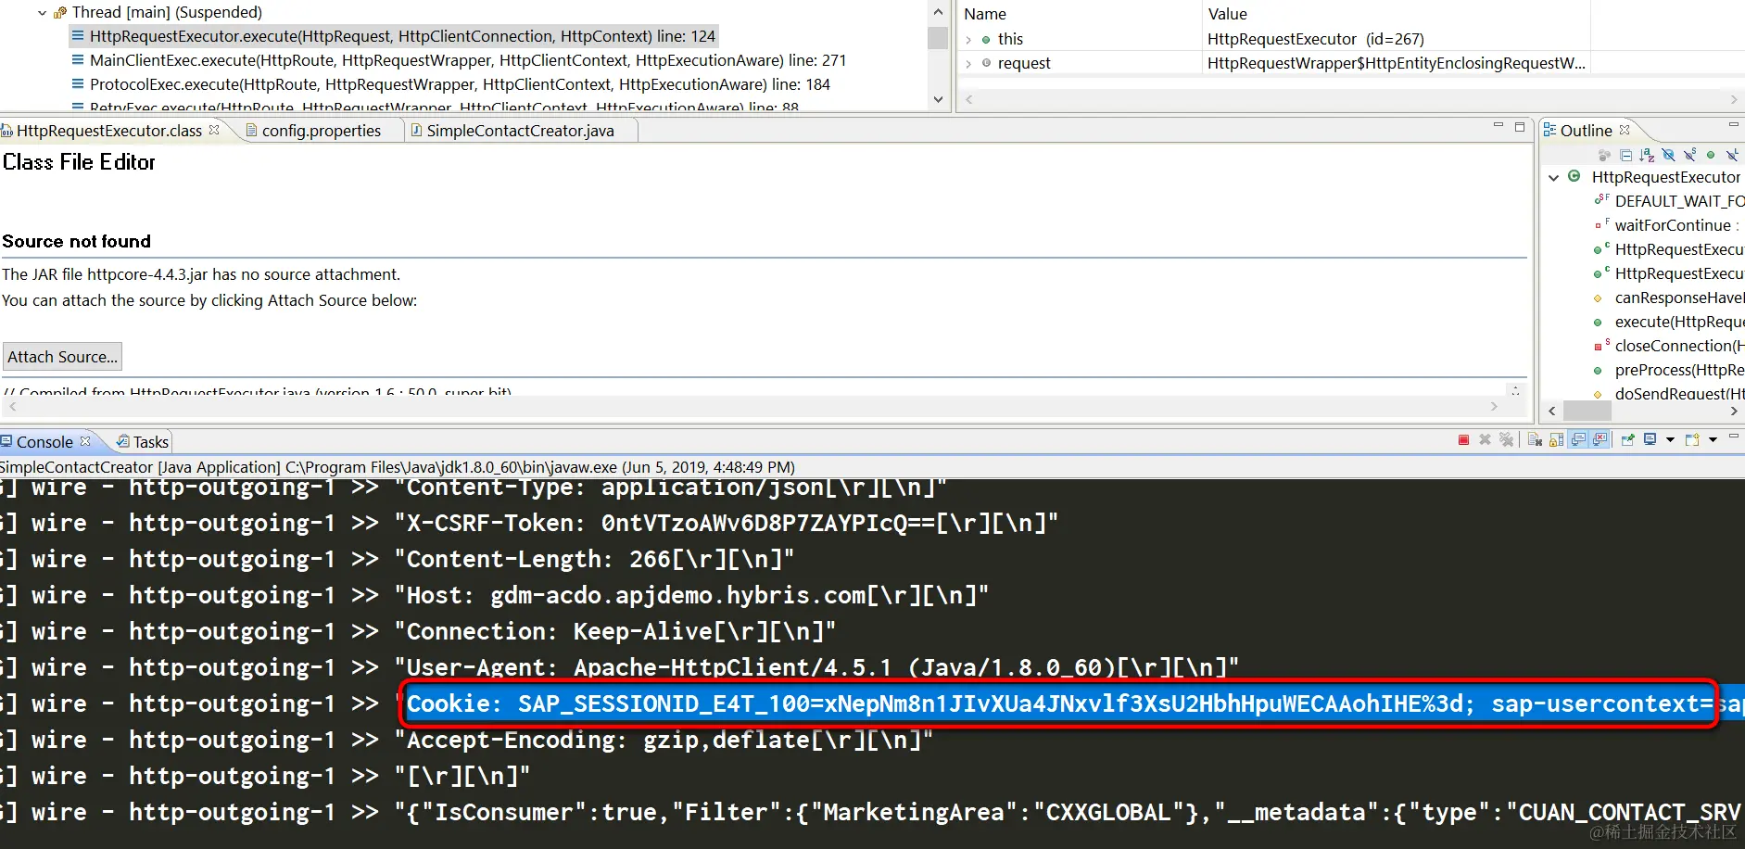Switch to SimpleContactCreator.java tab
The height and width of the screenshot is (849, 1745).
pos(520,131)
